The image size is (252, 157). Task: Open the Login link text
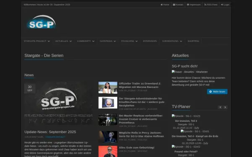tap(226, 5)
